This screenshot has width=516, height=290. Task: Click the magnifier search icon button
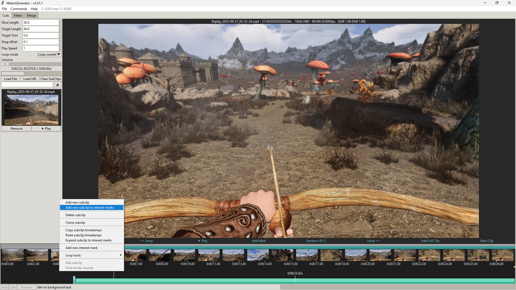tap(58, 85)
